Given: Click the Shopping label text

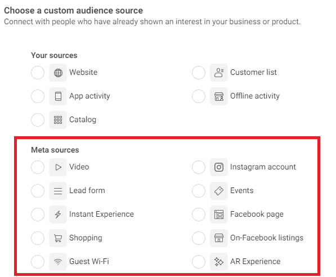Looking at the screenshot, I should pos(86,238).
